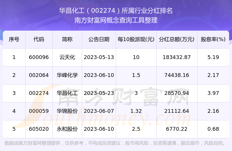Viewport: 232px width, 151px height.
Task: Click the yield value 3.97
Action: [x=213, y=93]
